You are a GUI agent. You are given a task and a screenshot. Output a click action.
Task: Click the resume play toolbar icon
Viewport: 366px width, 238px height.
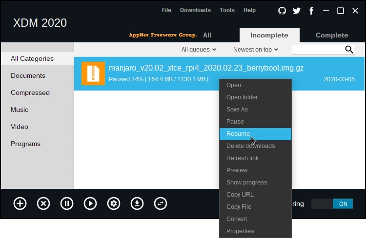coord(90,203)
